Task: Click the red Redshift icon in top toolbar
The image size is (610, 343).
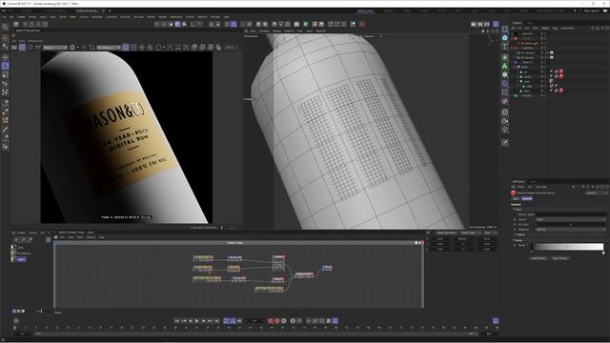Action: coord(362,24)
